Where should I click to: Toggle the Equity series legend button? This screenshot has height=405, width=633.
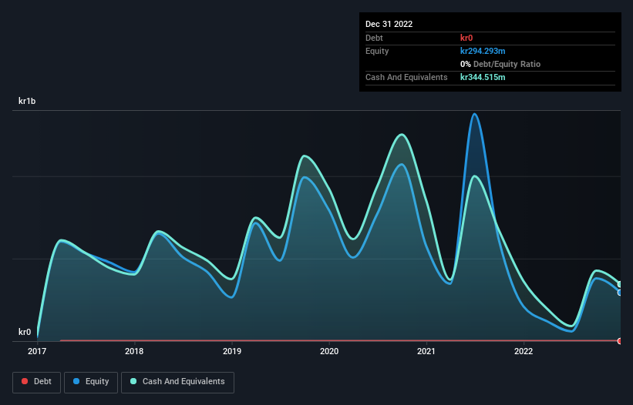(x=91, y=382)
